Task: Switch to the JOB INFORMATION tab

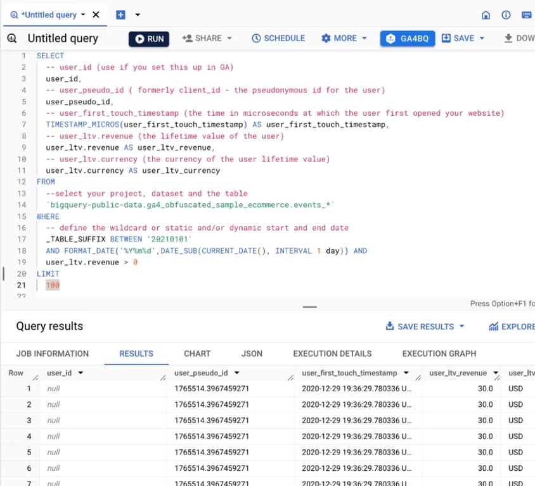Action: [x=52, y=354]
